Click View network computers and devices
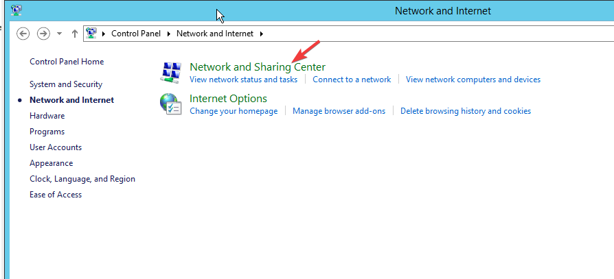Screen dimensions: 614x279 pyautogui.click(x=473, y=80)
